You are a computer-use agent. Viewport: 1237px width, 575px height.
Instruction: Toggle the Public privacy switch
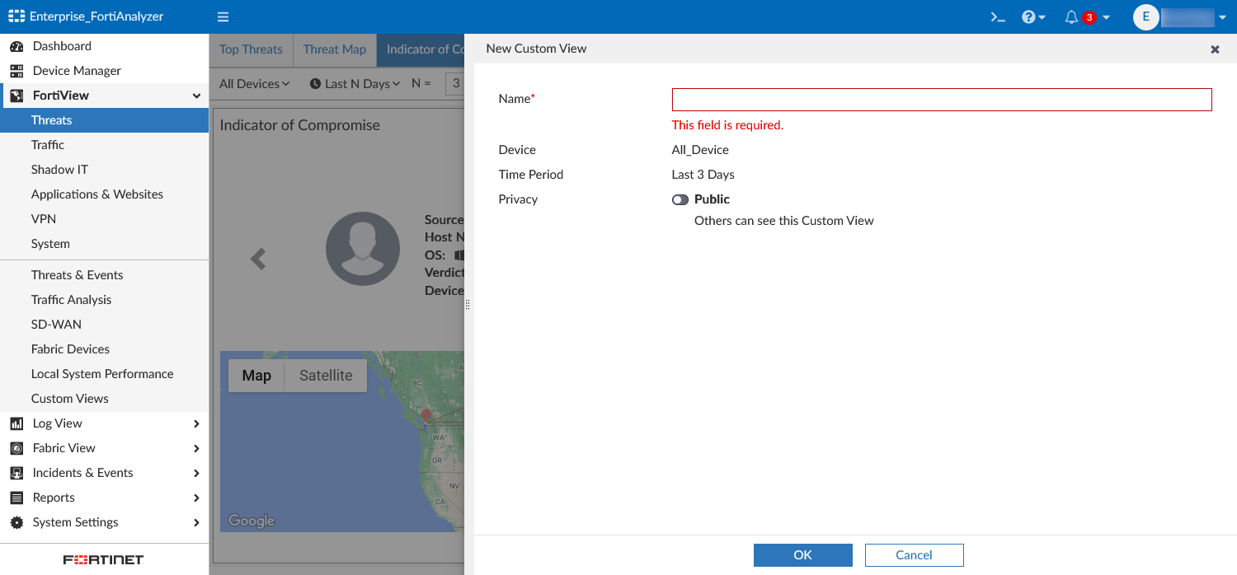[x=680, y=199]
